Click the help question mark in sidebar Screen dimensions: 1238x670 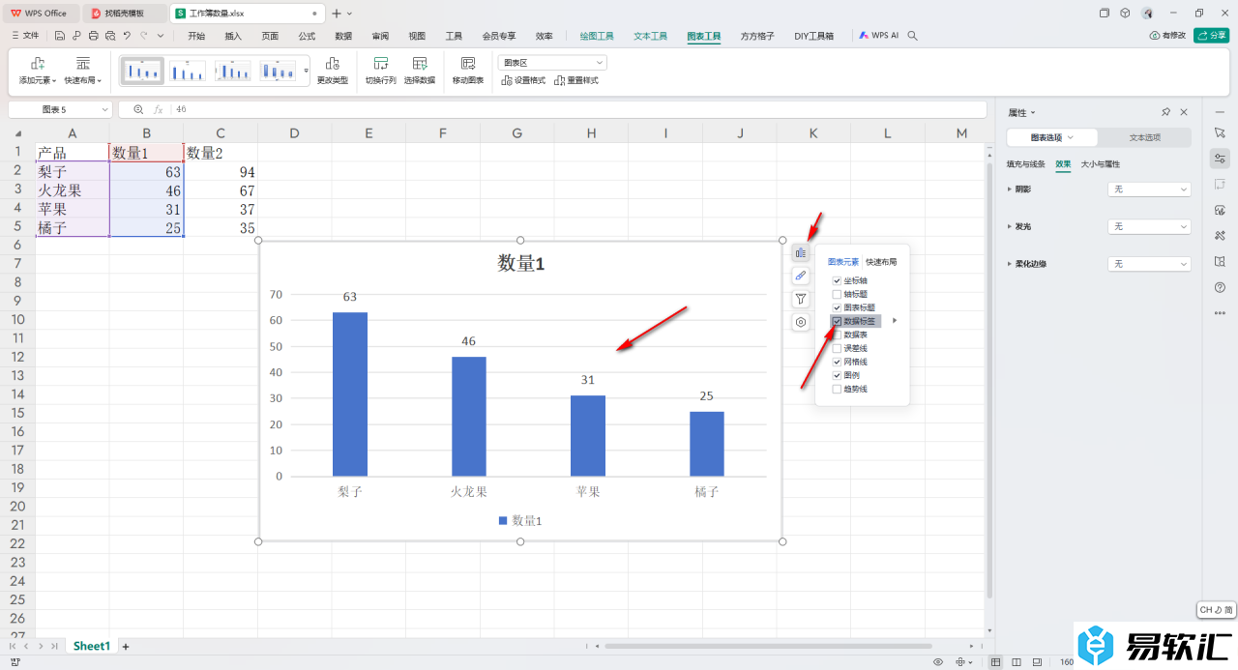(x=1220, y=287)
